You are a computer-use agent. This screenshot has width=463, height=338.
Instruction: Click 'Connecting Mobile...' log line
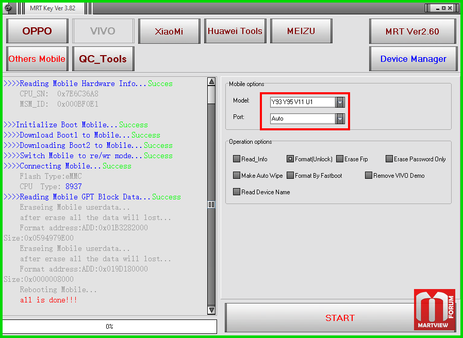[68, 166]
